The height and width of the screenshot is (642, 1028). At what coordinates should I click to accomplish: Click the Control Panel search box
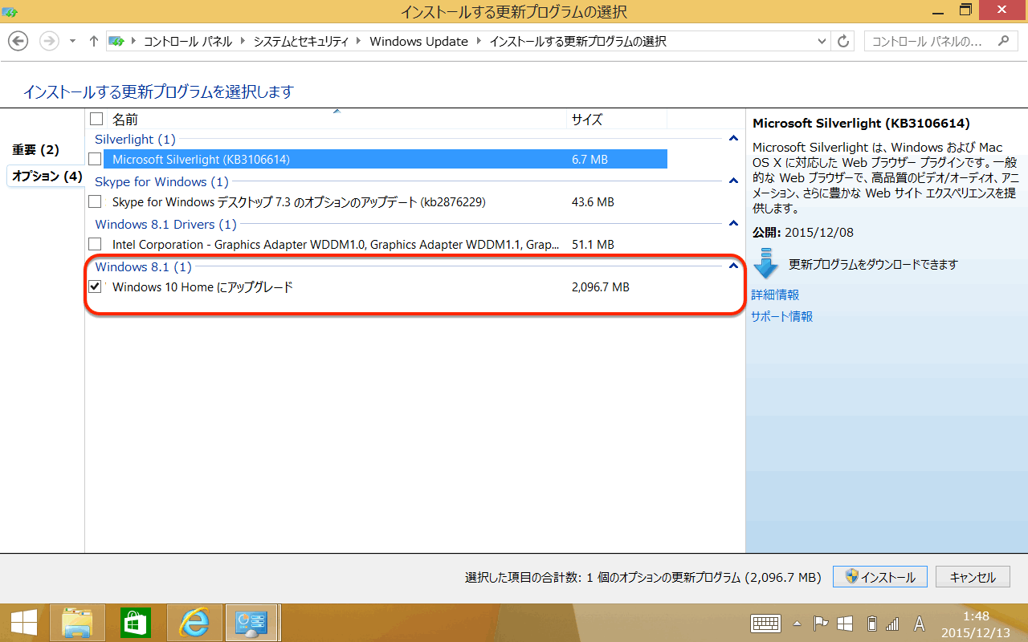[932, 41]
